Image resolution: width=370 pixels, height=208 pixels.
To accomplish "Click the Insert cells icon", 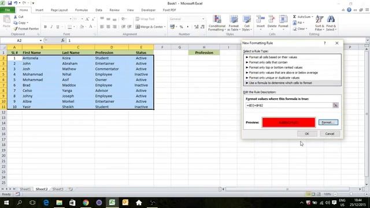I will [261, 20].
